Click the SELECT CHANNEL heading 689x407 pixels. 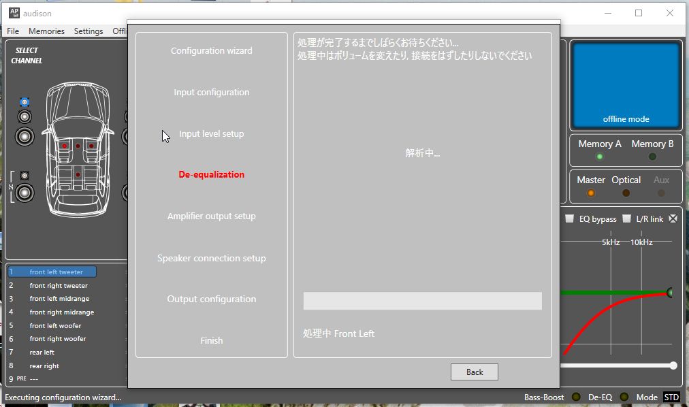click(x=27, y=56)
